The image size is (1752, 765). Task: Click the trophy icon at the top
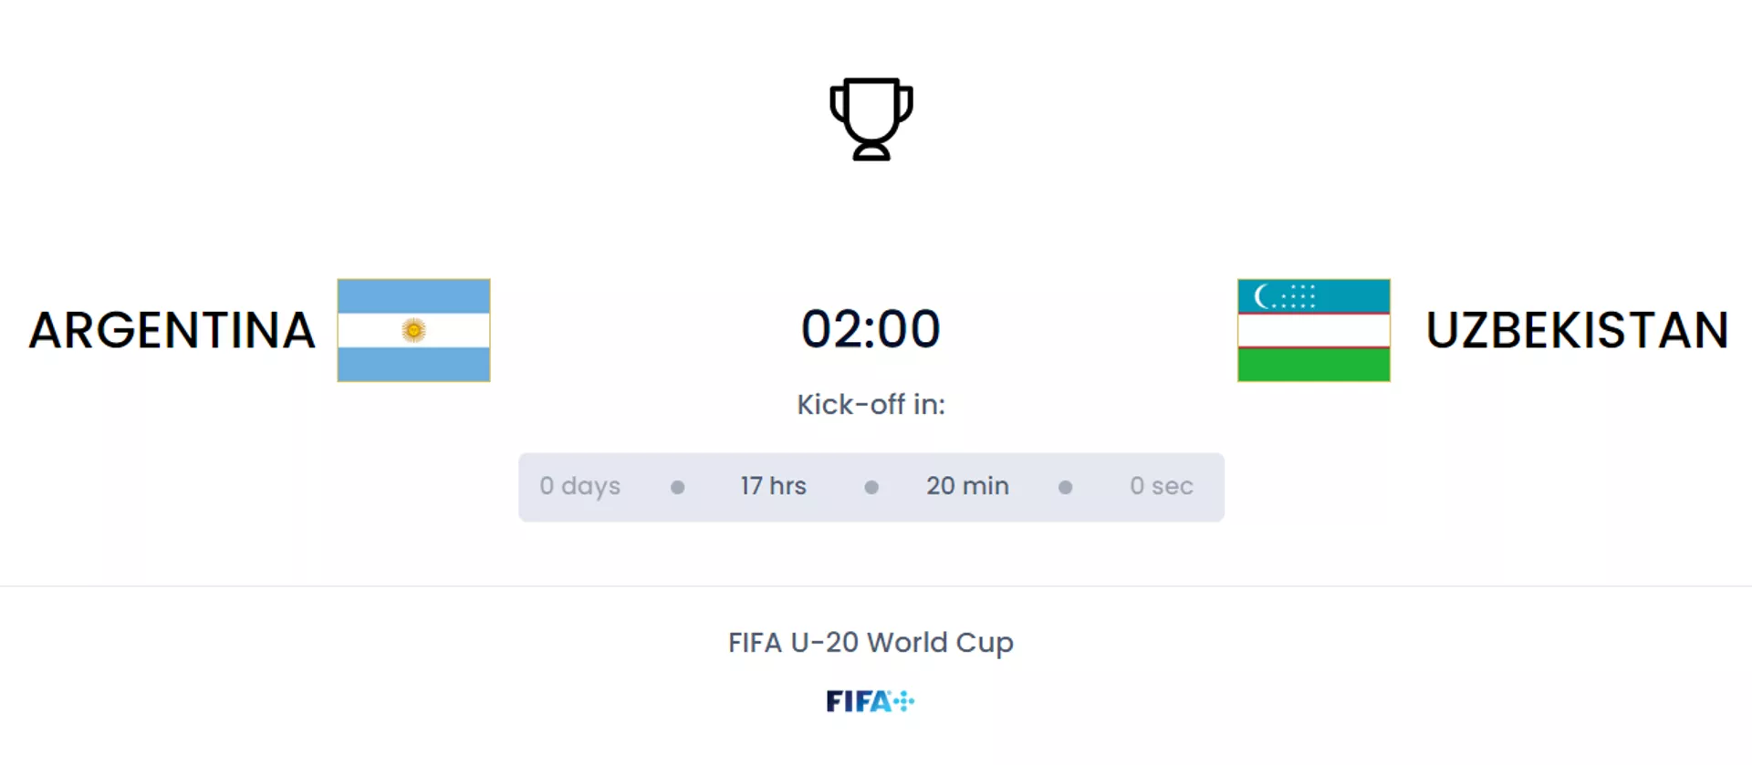point(871,119)
